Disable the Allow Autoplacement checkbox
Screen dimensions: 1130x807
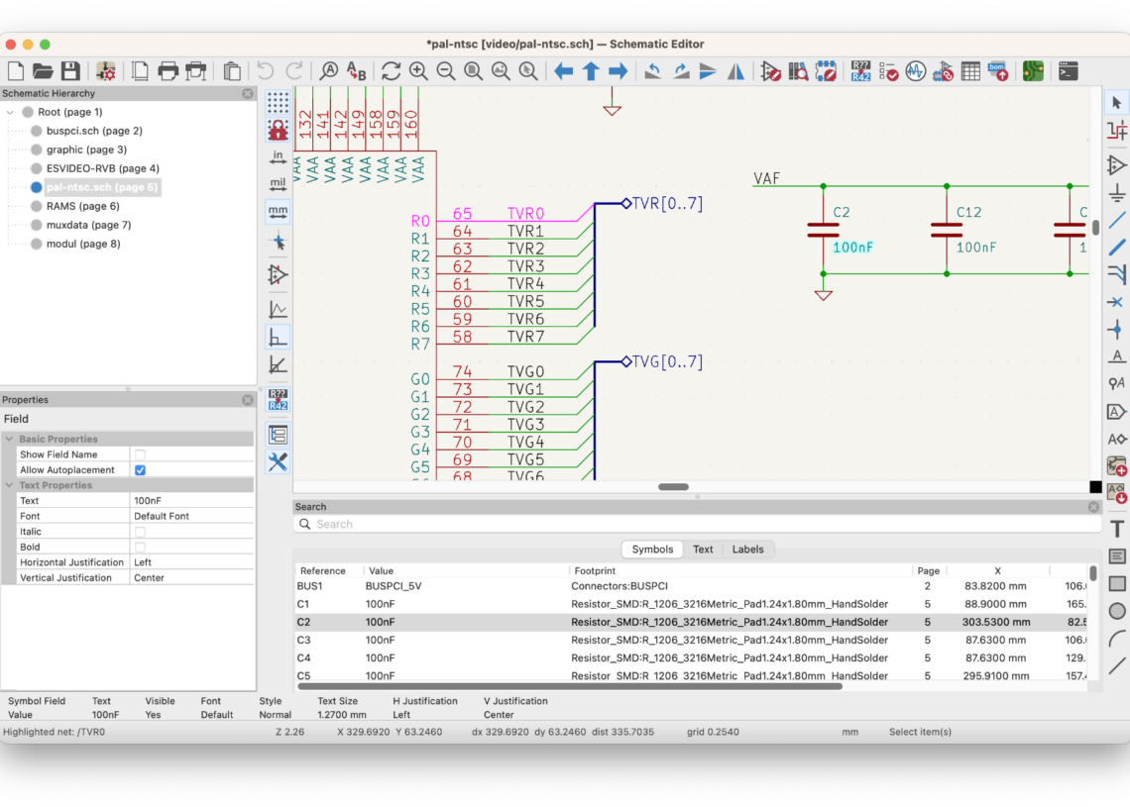click(139, 469)
